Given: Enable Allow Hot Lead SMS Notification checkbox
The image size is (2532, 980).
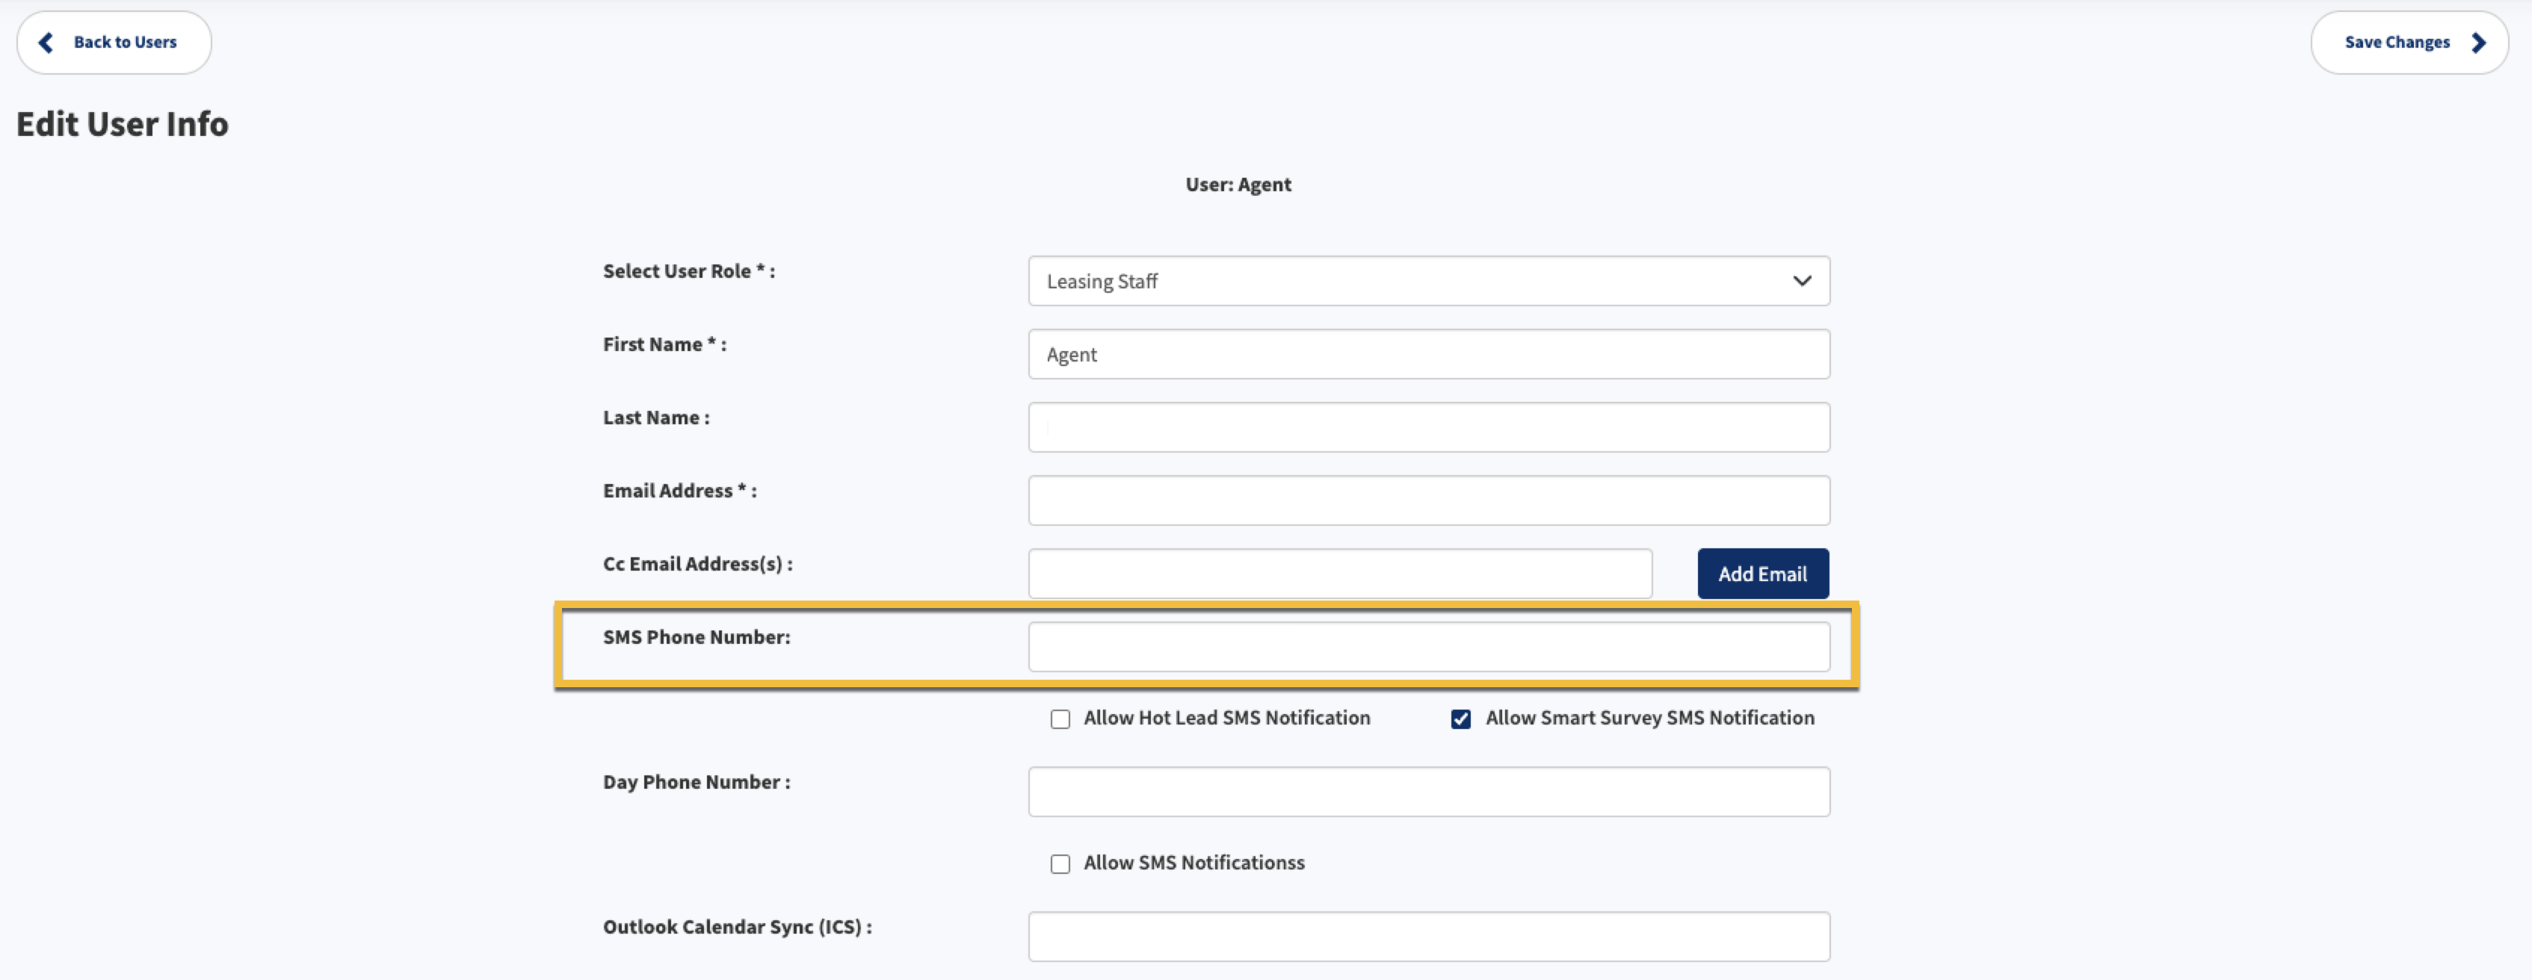Looking at the screenshot, I should [1060, 719].
